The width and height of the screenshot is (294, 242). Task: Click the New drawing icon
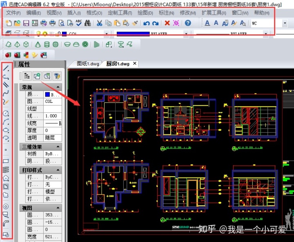coord(8,23)
